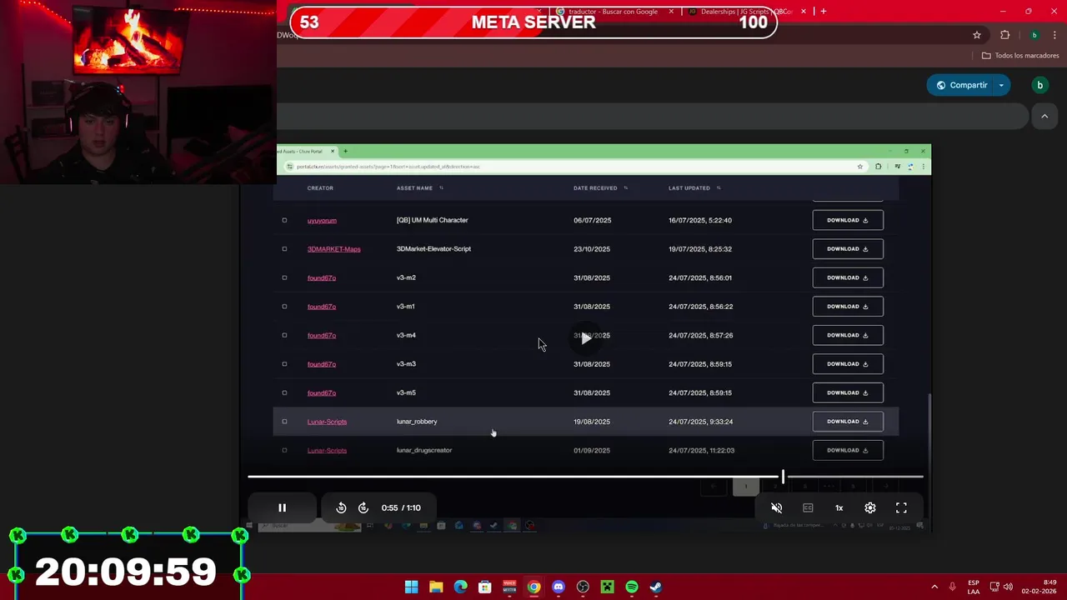The height and width of the screenshot is (600, 1067).
Task: Open the Chrome profile 'b' icon in the toolbar
Action: pyautogui.click(x=1034, y=35)
